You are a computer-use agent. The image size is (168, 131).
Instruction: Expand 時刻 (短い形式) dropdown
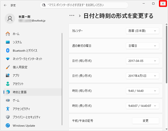pyautogui.click(x=142, y=91)
